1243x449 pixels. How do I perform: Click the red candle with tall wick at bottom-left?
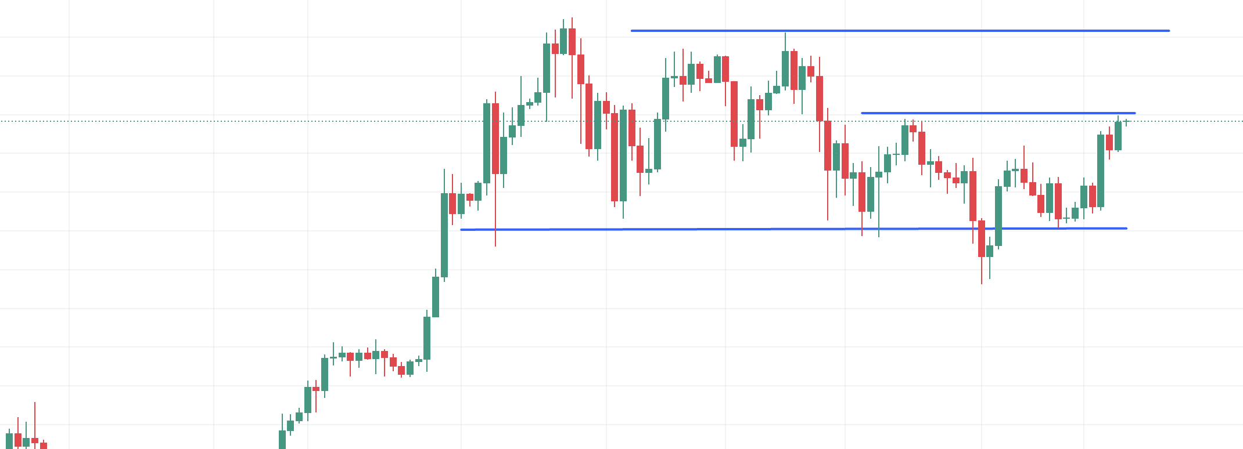35,440
